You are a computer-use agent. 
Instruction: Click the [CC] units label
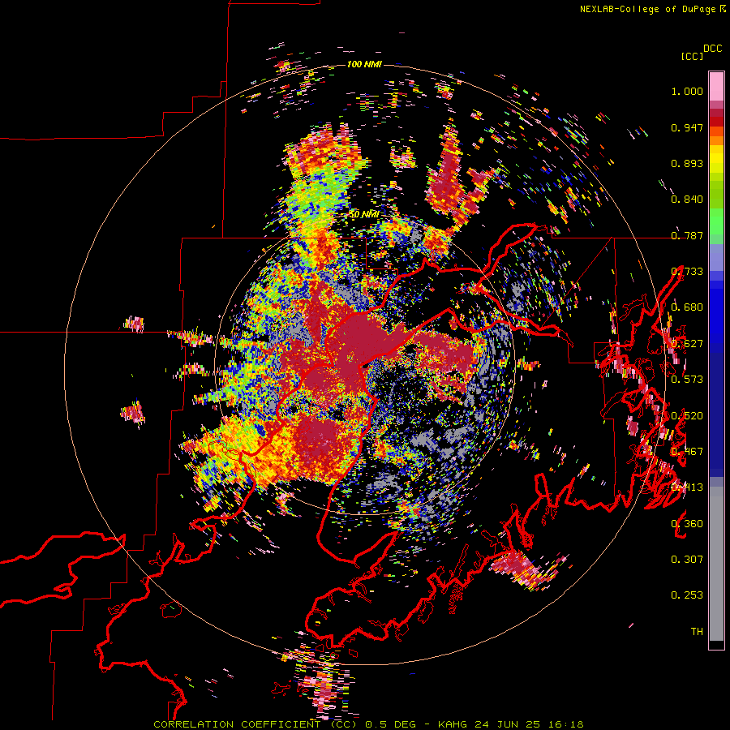pyautogui.click(x=691, y=56)
